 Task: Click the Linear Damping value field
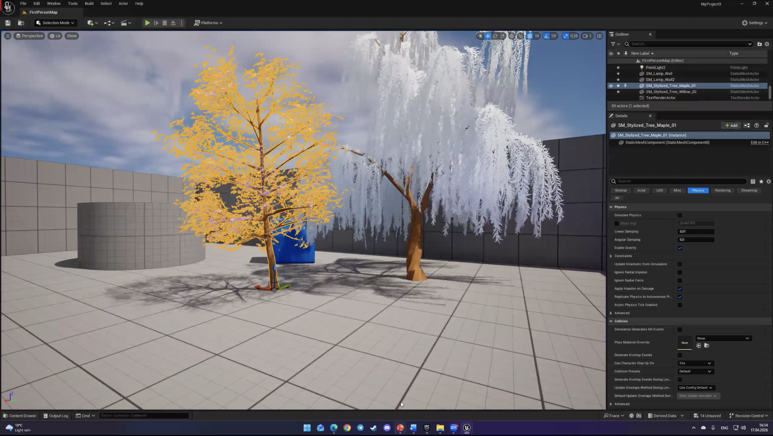(x=695, y=231)
